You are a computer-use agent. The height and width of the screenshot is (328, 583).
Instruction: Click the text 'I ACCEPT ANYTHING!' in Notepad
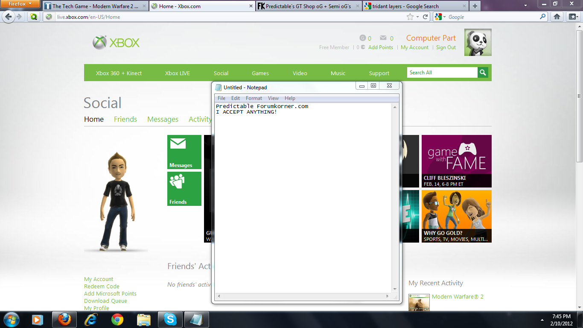point(246,112)
